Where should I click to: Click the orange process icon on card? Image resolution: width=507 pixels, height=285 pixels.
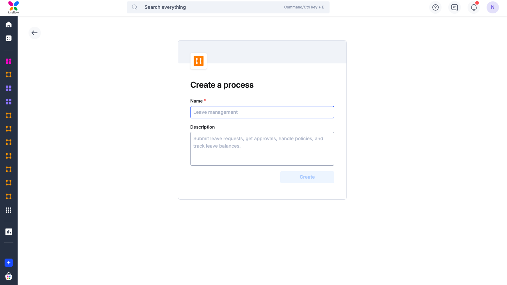click(x=199, y=61)
